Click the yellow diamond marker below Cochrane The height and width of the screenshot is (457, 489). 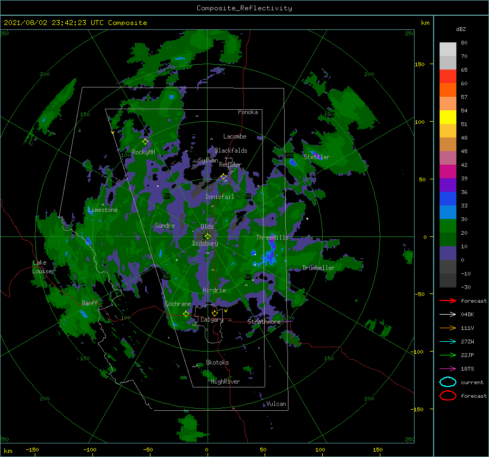point(186,314)
